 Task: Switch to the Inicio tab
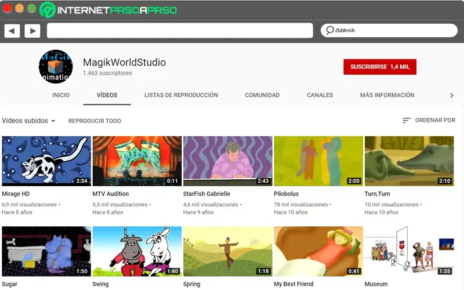61,95
